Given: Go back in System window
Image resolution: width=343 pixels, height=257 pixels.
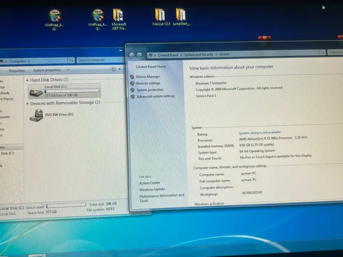Looking at the screenshot, I should [131, 56].
